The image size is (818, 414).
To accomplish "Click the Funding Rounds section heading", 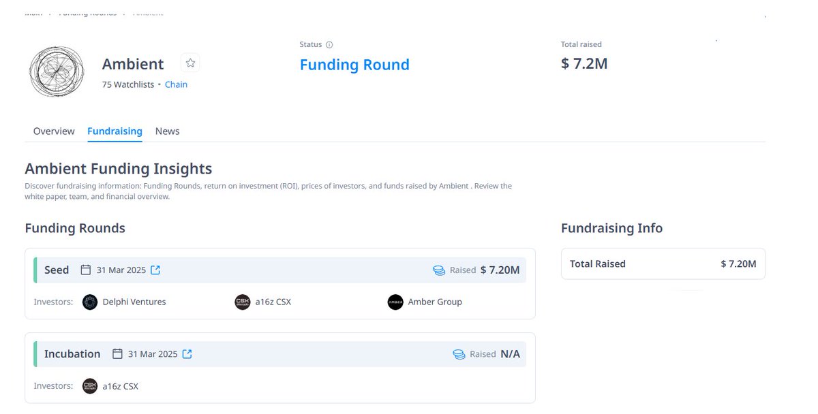I will point(75,228).
